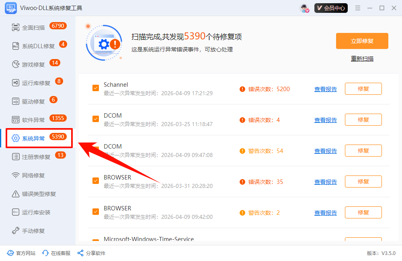This screenshot has height=261, width=402.
Task: Click share software (分享软件) in footer
Action: point(92,253)
